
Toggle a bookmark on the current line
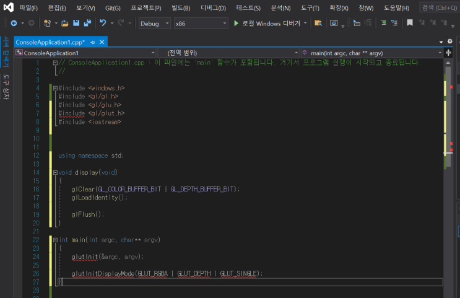[410, 23]
